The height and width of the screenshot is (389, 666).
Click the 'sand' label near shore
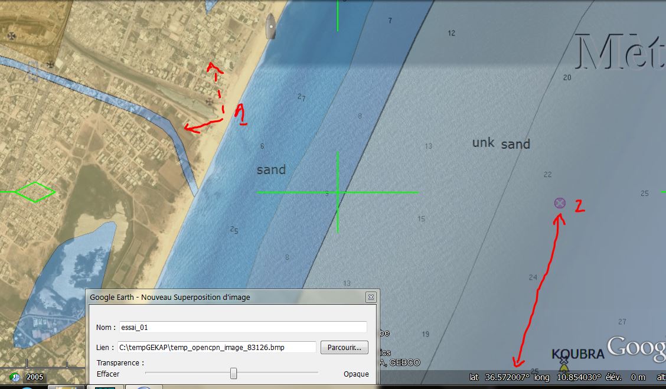tap(271, 170)
